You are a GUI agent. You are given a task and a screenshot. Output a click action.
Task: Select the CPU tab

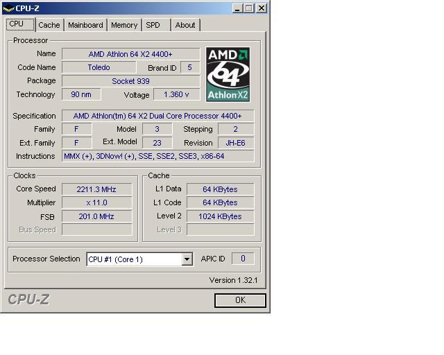[20, 24]
